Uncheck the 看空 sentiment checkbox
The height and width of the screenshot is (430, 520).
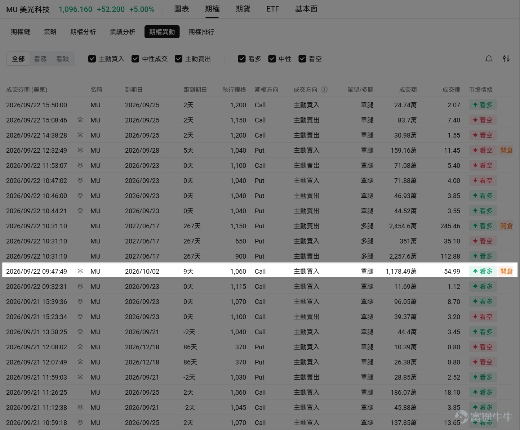coord(302,59)
